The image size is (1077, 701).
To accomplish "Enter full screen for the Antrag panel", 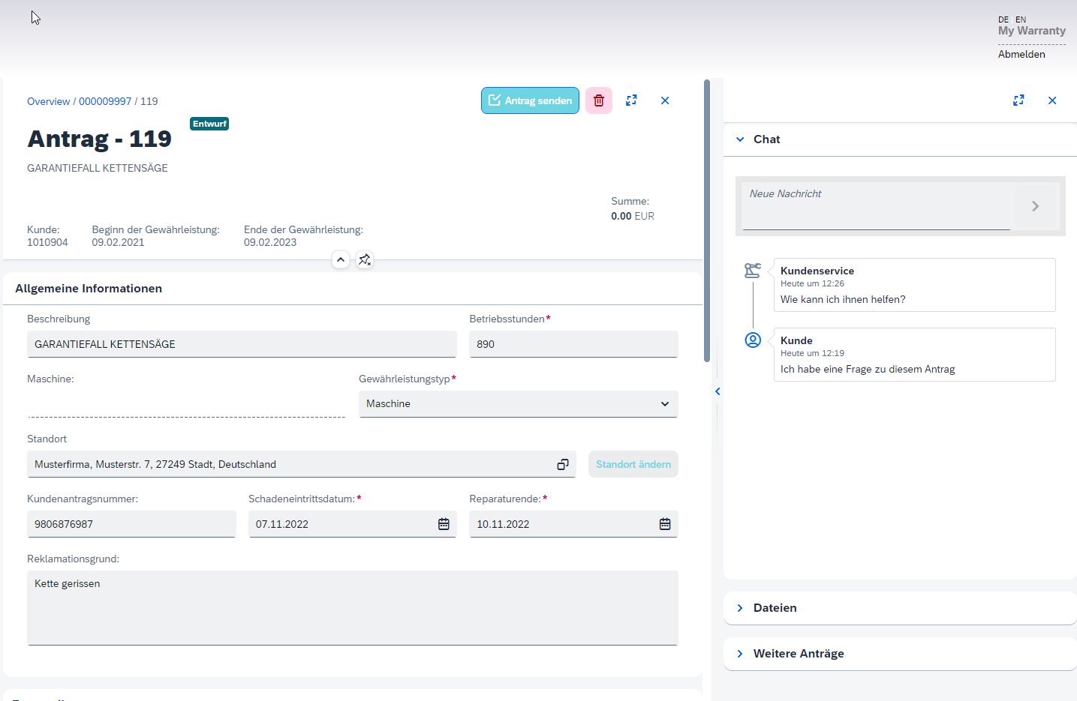I will click(631, 100).
